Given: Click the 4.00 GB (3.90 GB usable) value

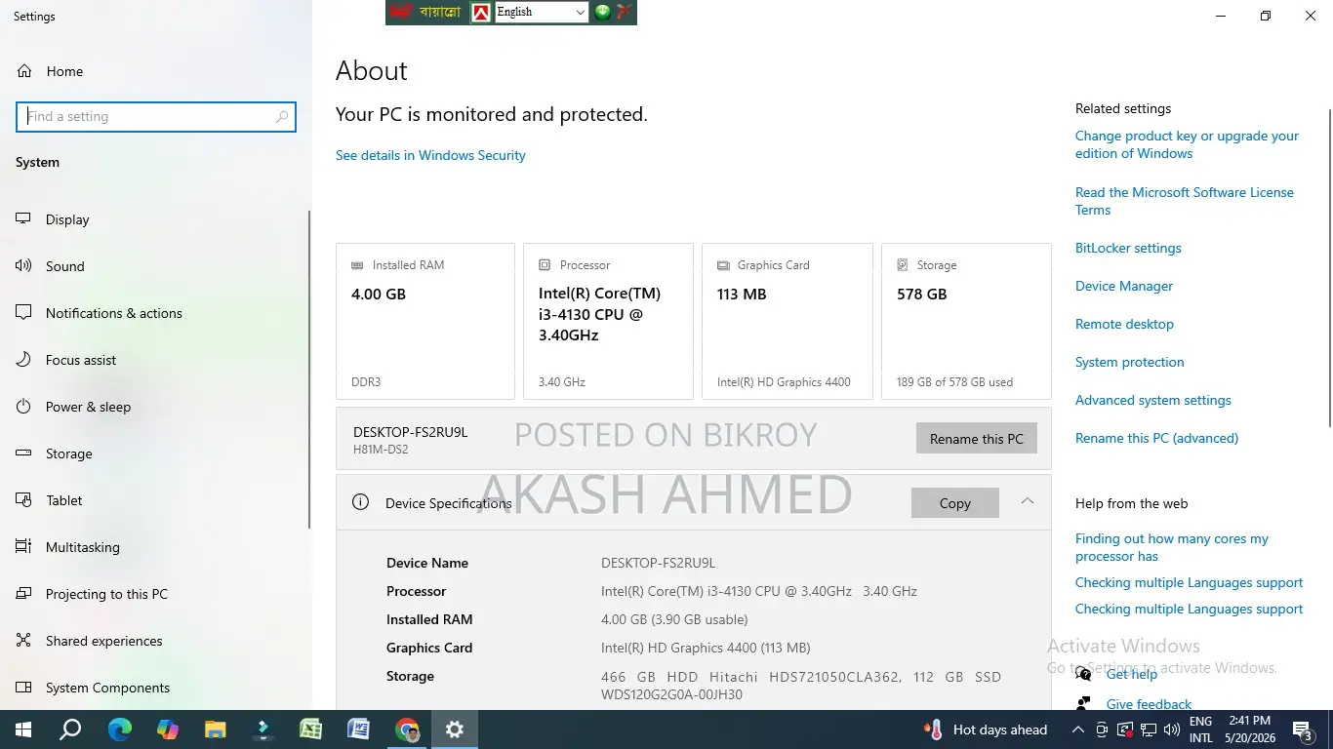Looking at the screenshot, I should (674, 619).
